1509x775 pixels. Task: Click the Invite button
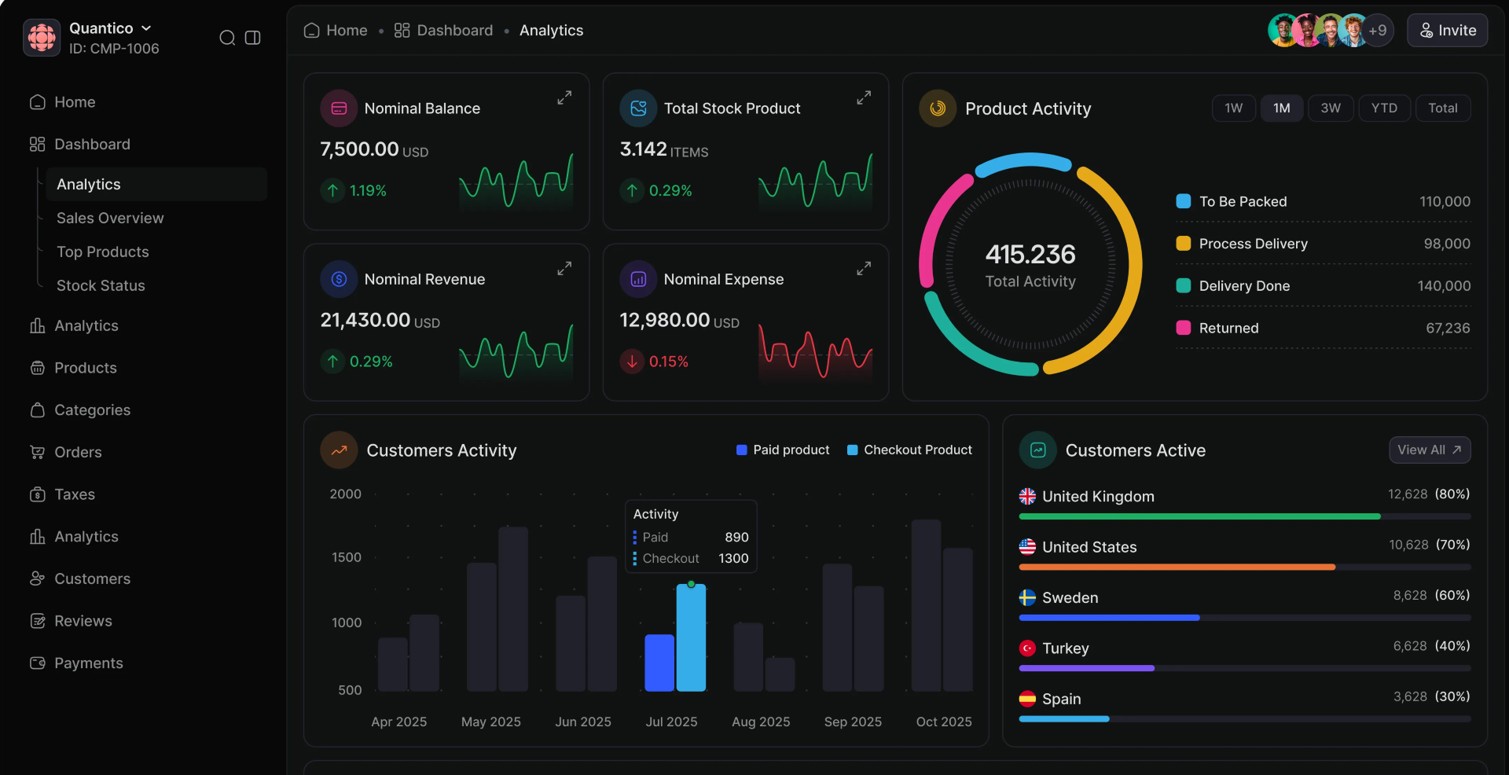point(1447,31)
